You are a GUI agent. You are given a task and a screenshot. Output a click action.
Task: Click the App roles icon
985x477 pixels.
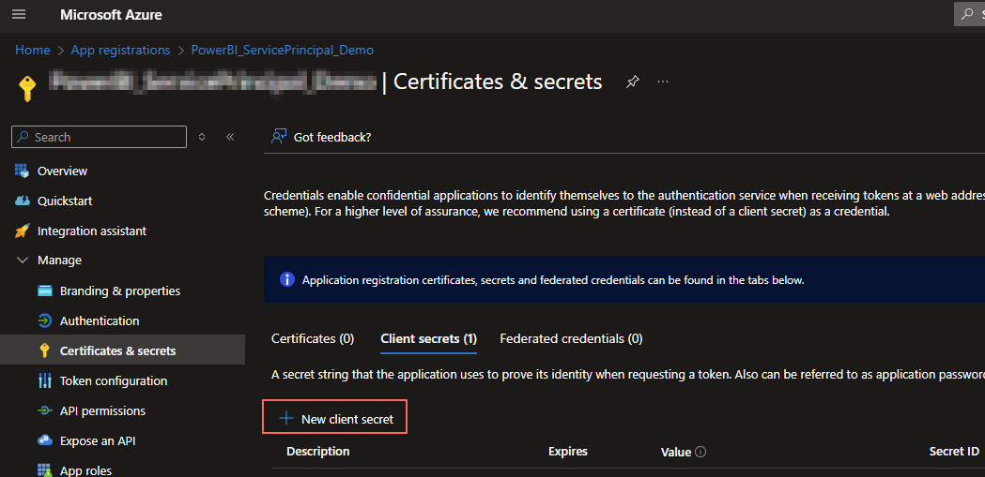(x=44, y=470)
